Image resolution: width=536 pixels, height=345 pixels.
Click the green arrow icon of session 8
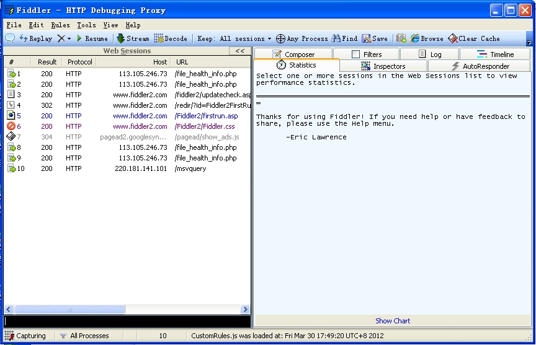click(x=11, y=147)
